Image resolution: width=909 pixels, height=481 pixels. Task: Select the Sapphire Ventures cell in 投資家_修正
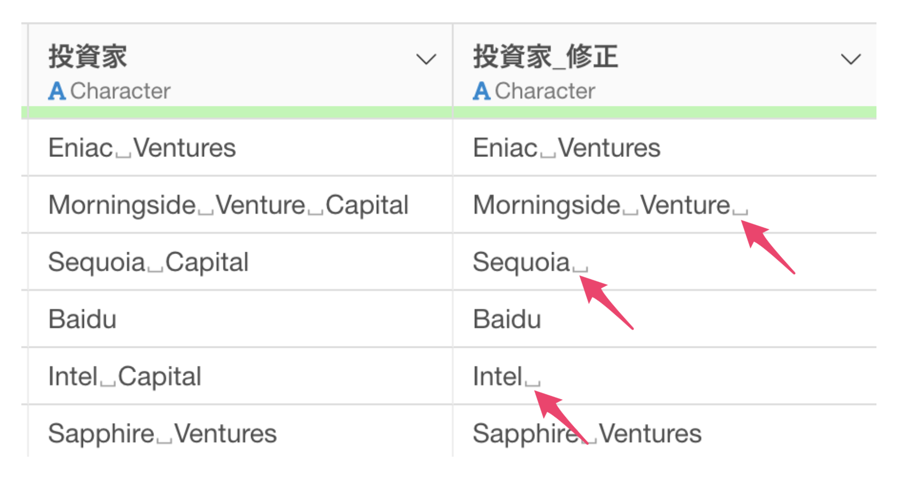pos(665,431)
